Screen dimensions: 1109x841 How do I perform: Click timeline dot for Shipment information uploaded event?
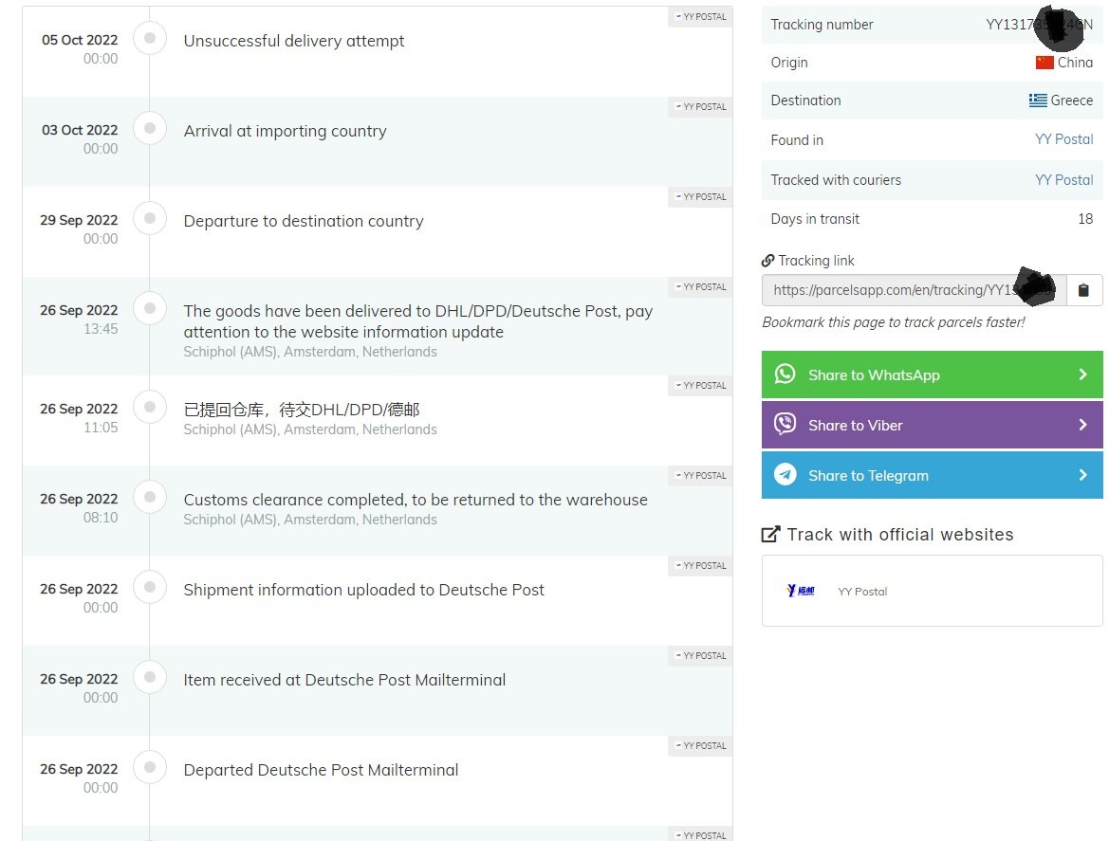(150, 587)
